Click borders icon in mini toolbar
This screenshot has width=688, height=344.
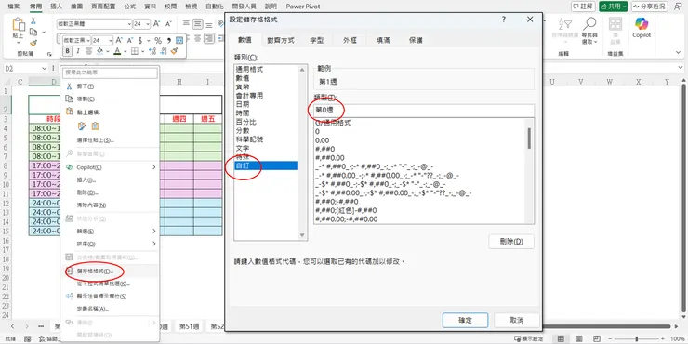click(135, 51)
